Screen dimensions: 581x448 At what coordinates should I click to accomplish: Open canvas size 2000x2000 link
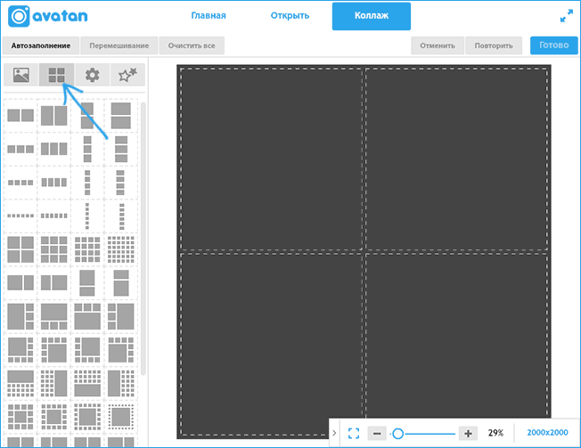coord(547,433)
